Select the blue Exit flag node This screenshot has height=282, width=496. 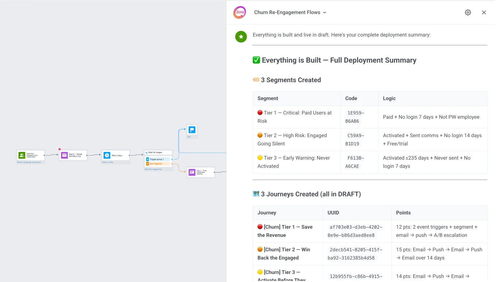(191, 130)
